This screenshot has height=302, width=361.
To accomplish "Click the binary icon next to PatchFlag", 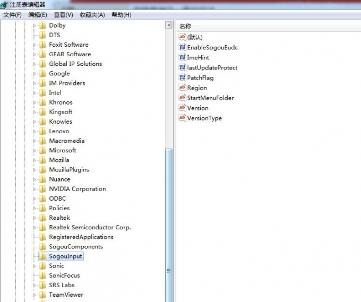I will tap(183, 78).
